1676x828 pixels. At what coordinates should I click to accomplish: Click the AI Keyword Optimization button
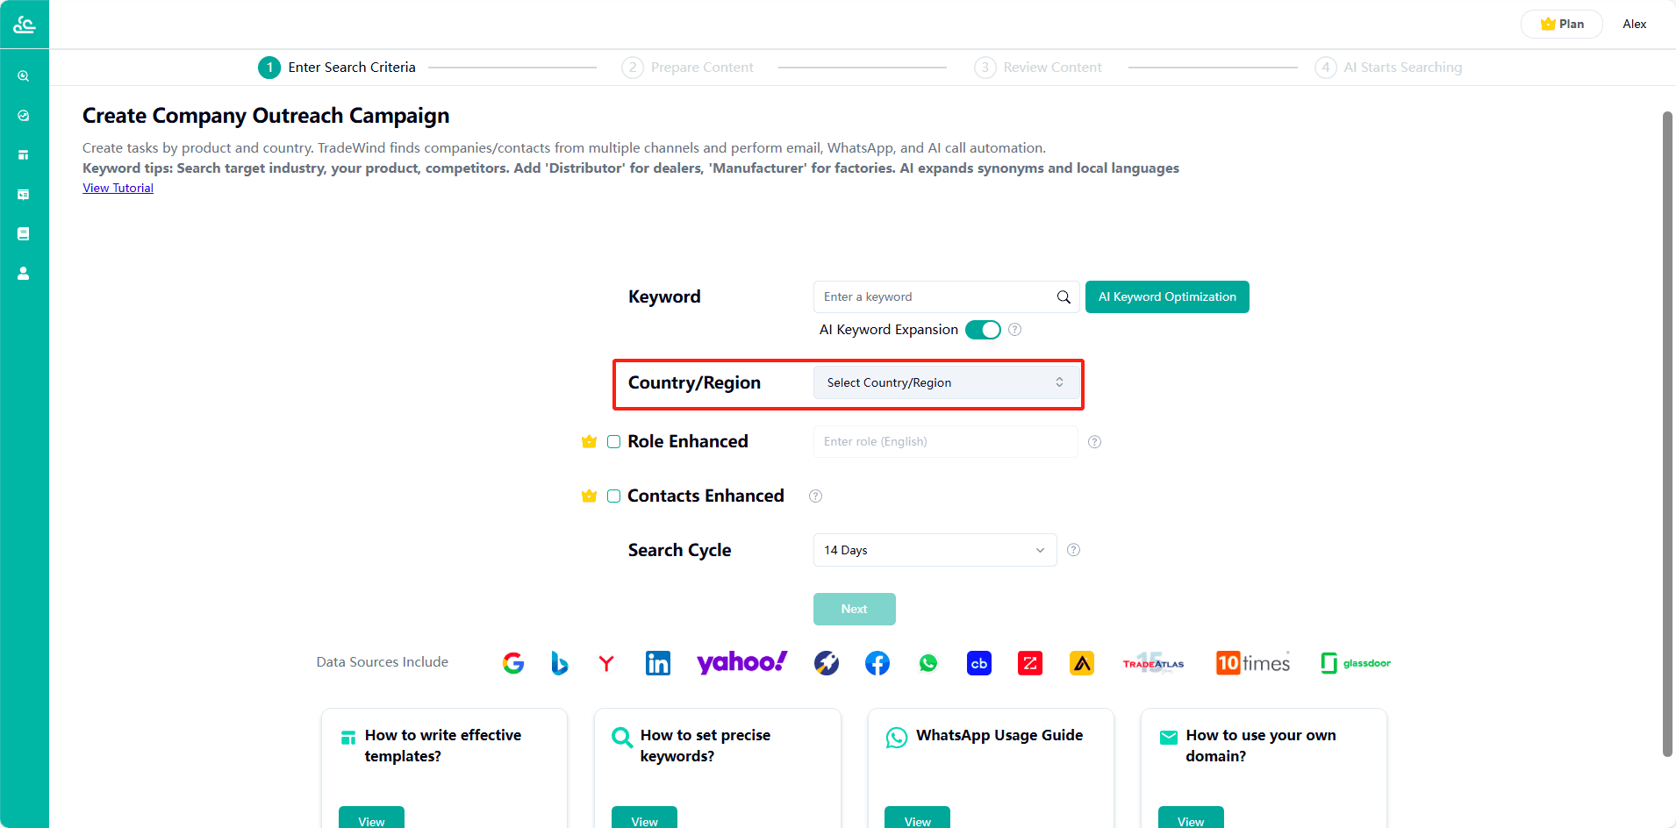click(x=1167, y=297)
